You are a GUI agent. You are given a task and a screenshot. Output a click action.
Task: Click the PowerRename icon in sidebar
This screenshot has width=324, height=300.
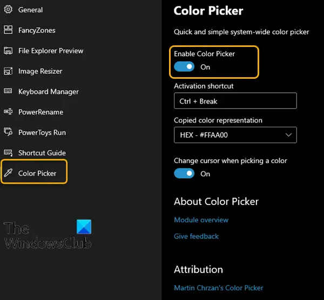point(8,112)
